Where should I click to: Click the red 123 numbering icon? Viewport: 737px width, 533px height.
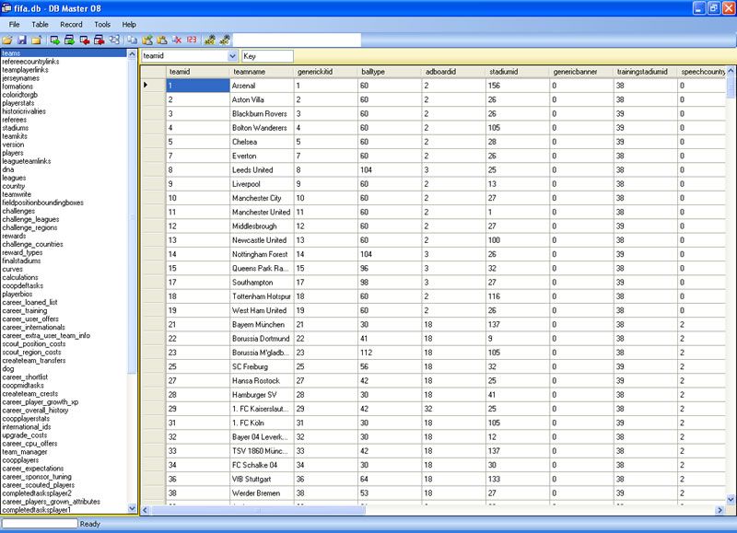[x=192, y=41]
